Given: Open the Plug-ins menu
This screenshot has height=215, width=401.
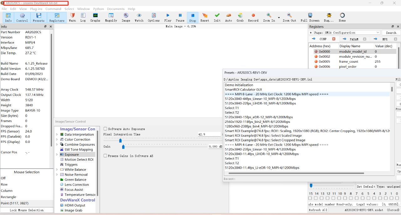Looking at the screenshot, I should coord(36,9).
